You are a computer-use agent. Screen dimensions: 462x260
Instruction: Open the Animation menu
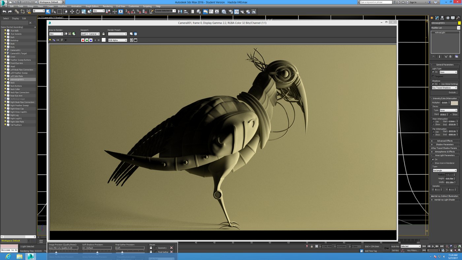click(76, 6)
